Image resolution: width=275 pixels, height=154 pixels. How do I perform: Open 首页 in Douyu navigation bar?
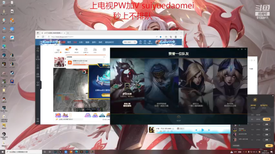pos(69,42)
